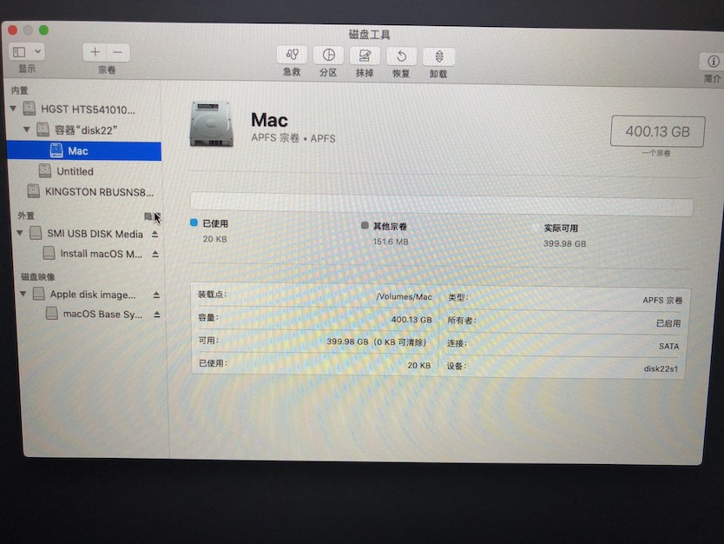This screenshot has width=724, height=544.
Task: Select the Mac volume in sidebar
Action: [84, 150]
